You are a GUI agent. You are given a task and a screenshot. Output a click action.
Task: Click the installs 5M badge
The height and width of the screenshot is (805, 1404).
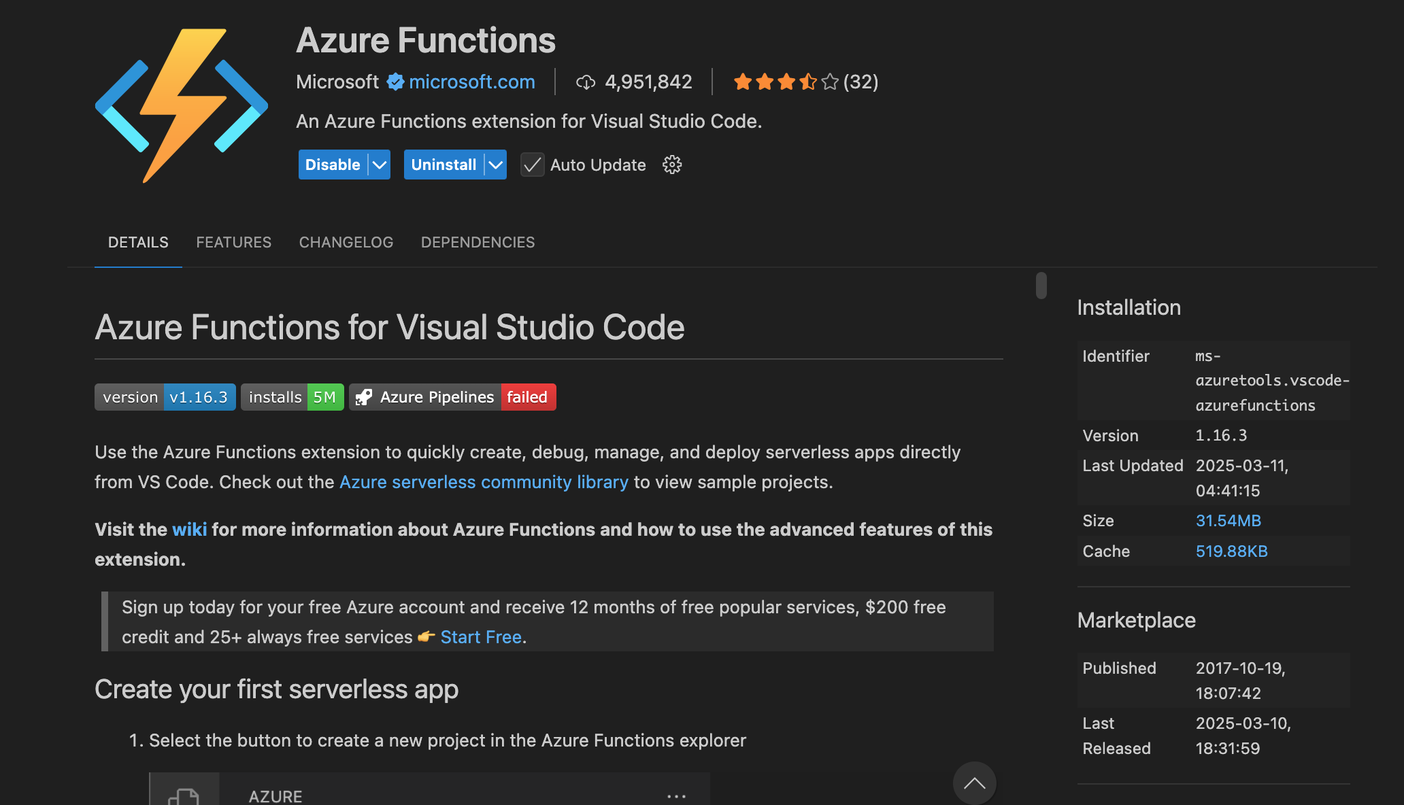click(292, 397)
